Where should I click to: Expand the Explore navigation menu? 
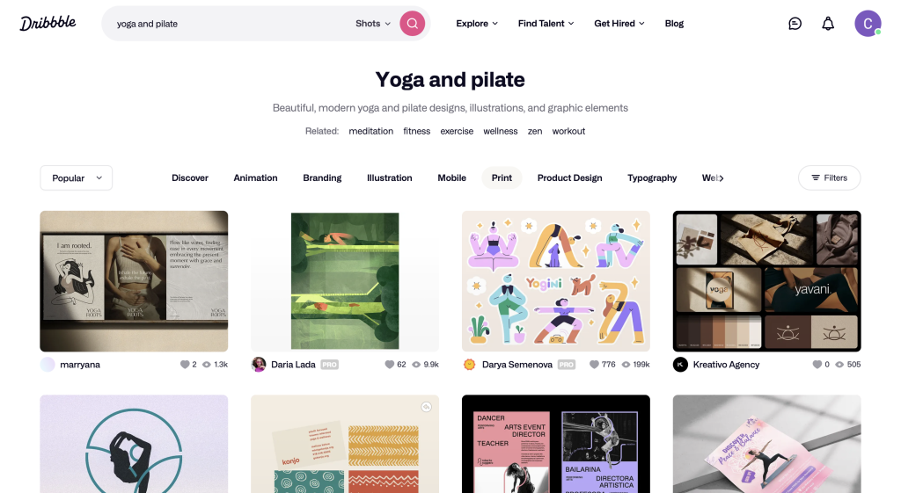[x=477, y=24]
